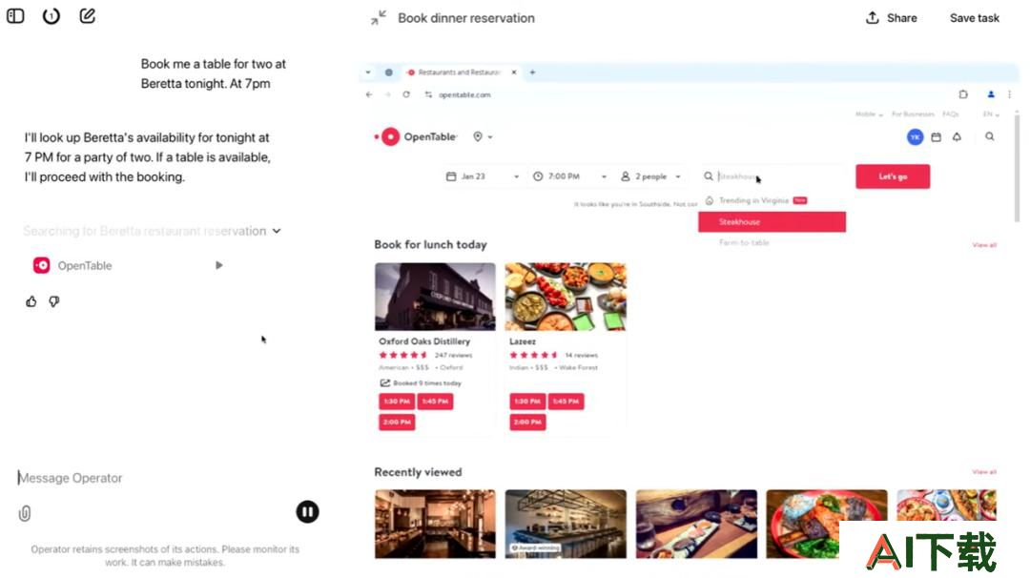1030x578 pixels.
Task: Book 1:30 PM at Oxford Oaks Distillery
Action: coord(397,402)
